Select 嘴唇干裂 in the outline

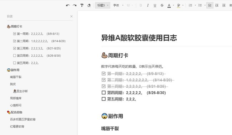[x=16, y=77]
